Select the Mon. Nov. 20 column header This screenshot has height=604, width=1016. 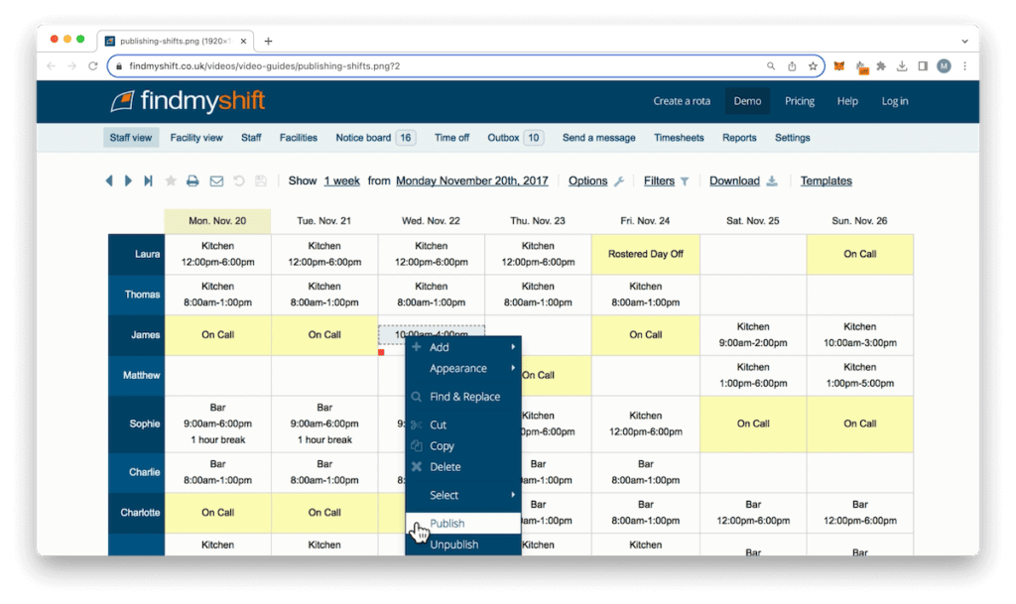point(217,221)
